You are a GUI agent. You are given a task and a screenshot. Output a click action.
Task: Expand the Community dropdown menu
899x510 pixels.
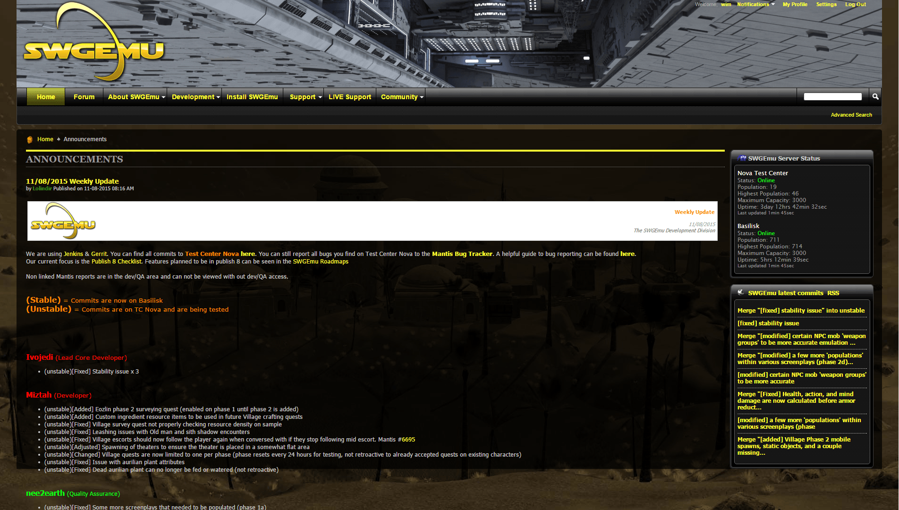coord(402,97)
